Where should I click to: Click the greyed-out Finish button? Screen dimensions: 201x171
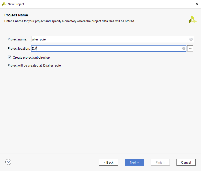pos(160,162)
